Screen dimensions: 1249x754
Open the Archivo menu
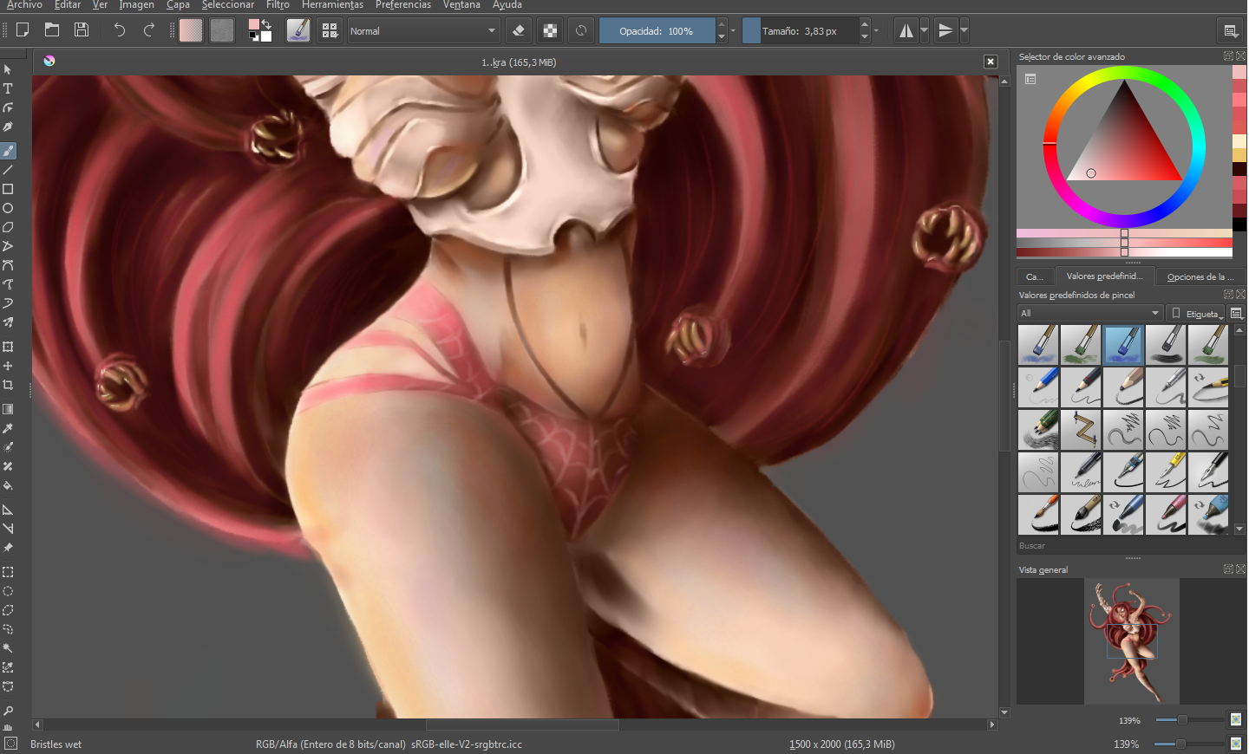pyautogui.click(x=24, y=5)
